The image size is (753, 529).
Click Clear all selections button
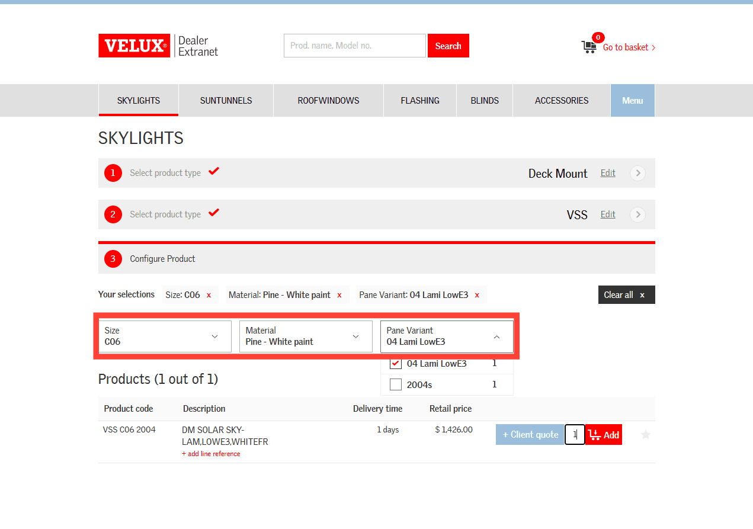click(627, 295)
